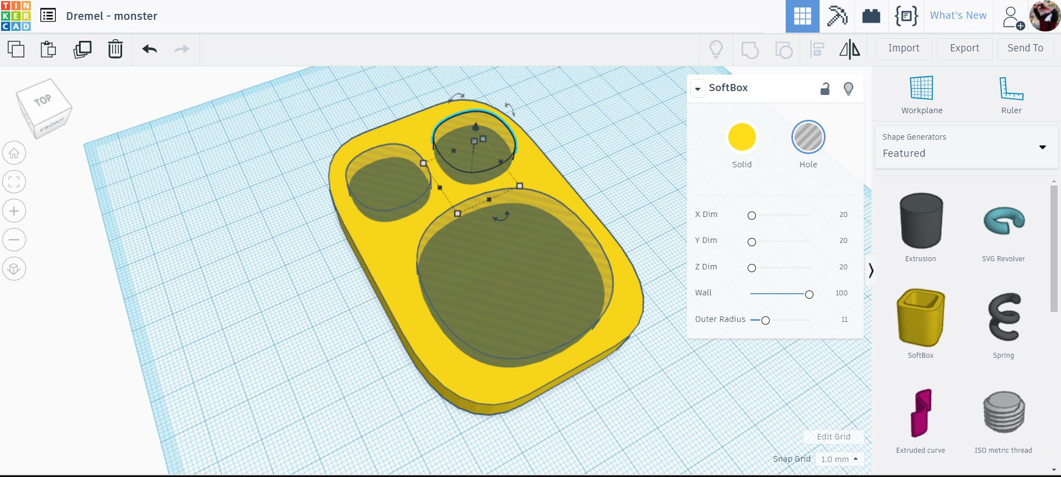
Task: Click the Send To button
Action: coord(1026,49)
